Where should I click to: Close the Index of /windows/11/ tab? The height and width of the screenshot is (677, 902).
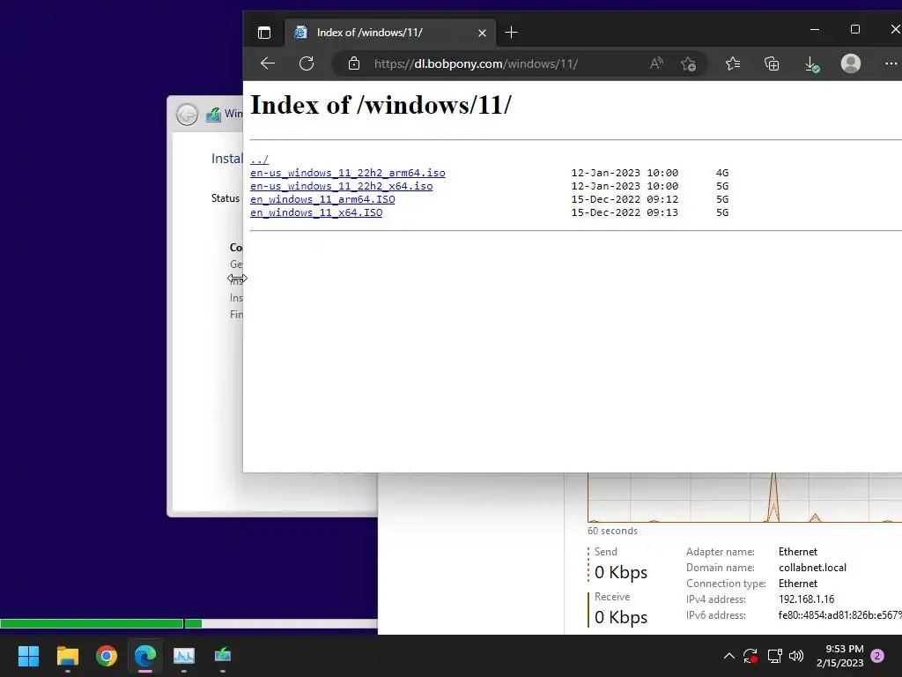pos(482,33)
